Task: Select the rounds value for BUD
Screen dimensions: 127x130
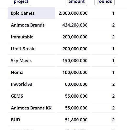Action: click(113, 120)
